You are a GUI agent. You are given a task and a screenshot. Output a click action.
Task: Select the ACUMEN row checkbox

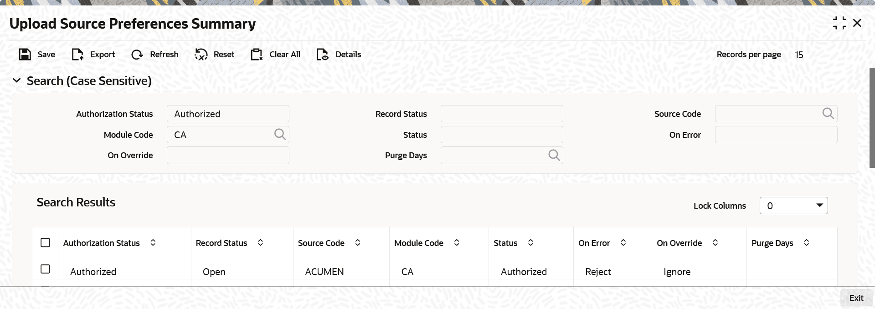[45, 269]
